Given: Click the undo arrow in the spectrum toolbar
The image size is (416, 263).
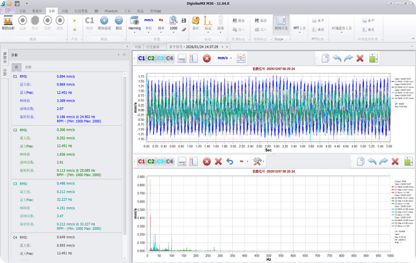Looking at the screenshot, I should tap(229, 162).
